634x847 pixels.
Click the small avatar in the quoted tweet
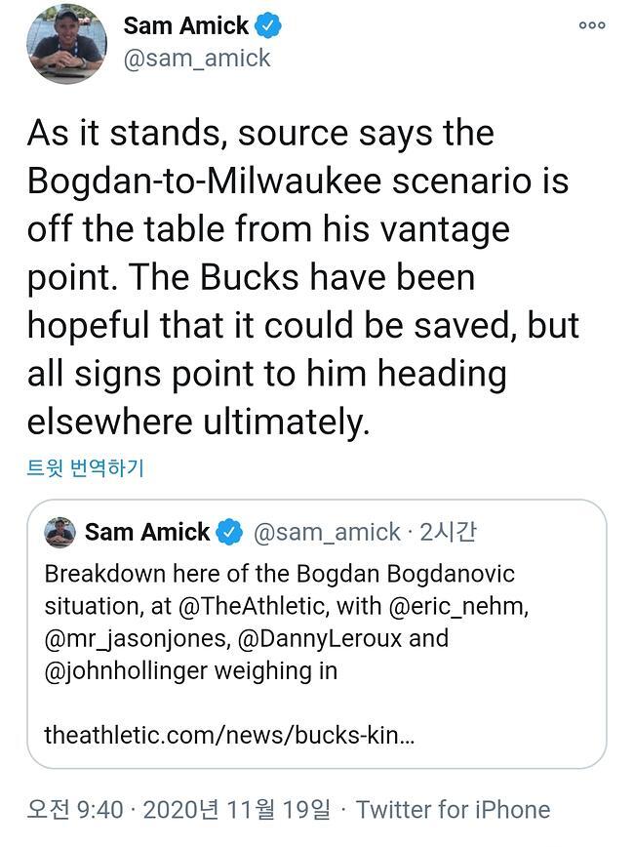60,532
